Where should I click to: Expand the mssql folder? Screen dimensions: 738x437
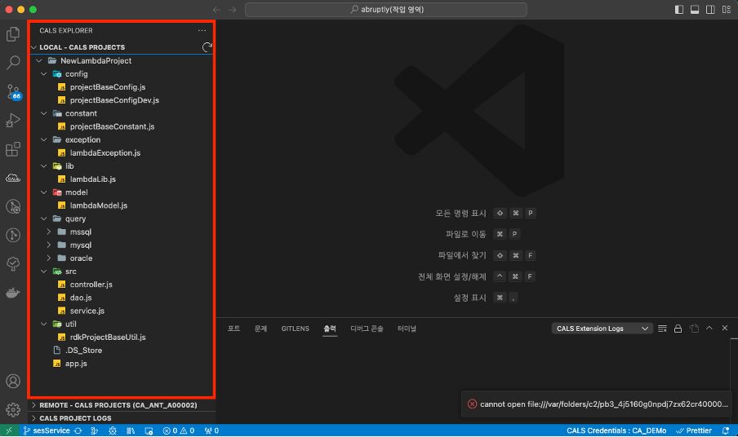pos(49,232)
